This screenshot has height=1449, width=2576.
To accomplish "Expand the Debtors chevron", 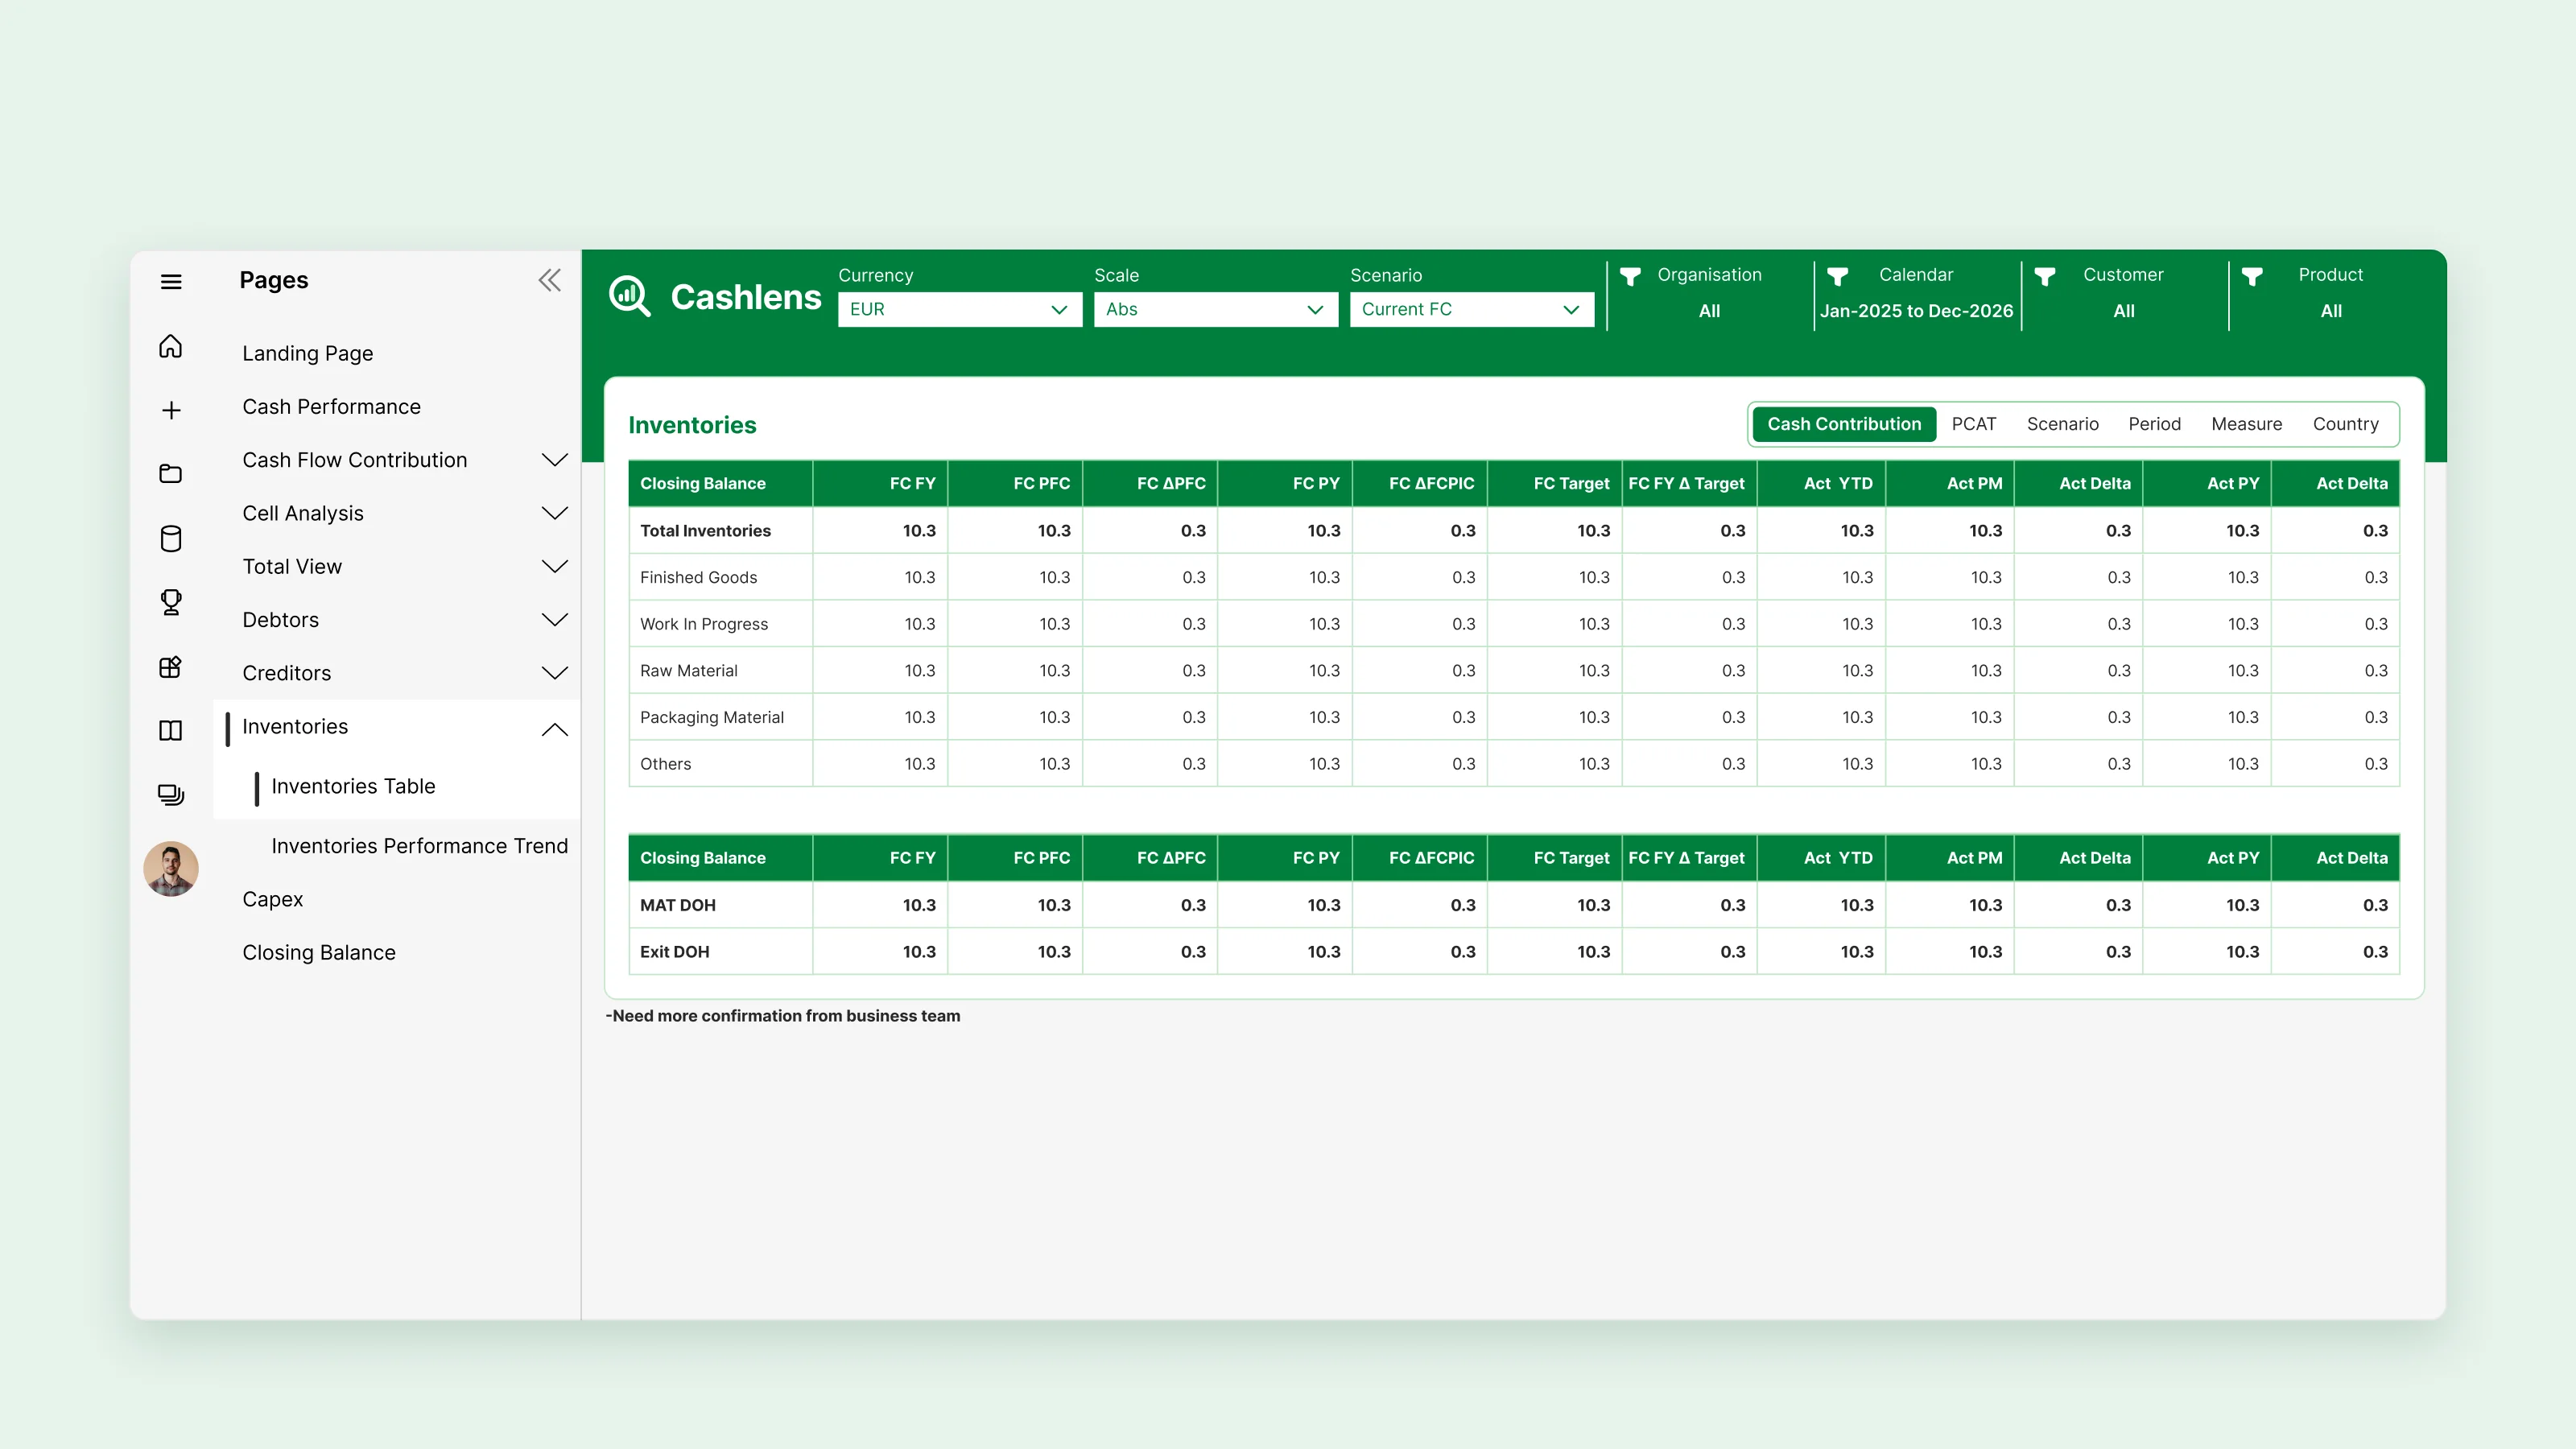I will click(554, 620).
